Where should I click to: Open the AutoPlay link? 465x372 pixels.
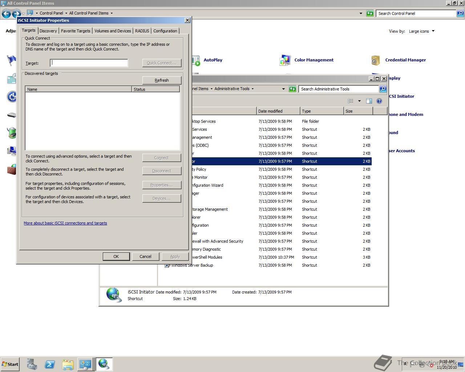click(213, 60)
